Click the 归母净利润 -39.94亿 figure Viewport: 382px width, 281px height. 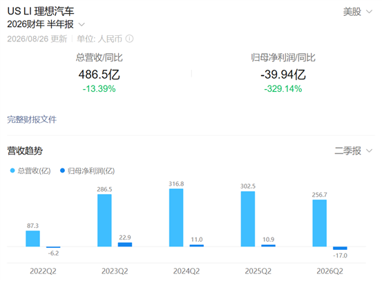pos(283,75)
